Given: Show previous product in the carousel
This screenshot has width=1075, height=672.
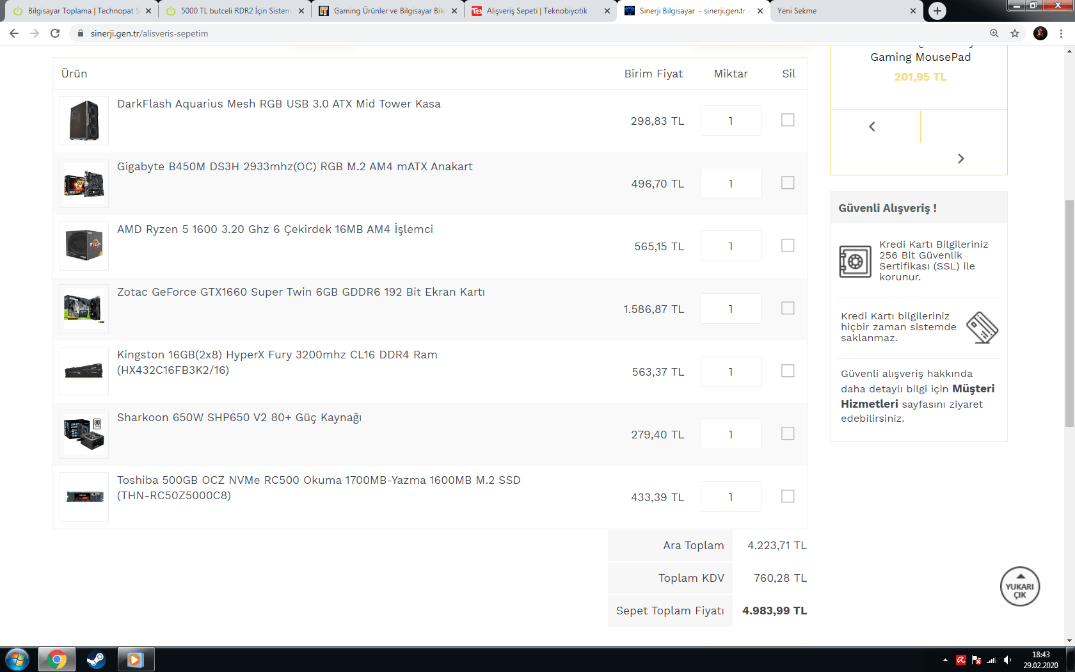Looking at the screenshot, I should click(872, 127).
